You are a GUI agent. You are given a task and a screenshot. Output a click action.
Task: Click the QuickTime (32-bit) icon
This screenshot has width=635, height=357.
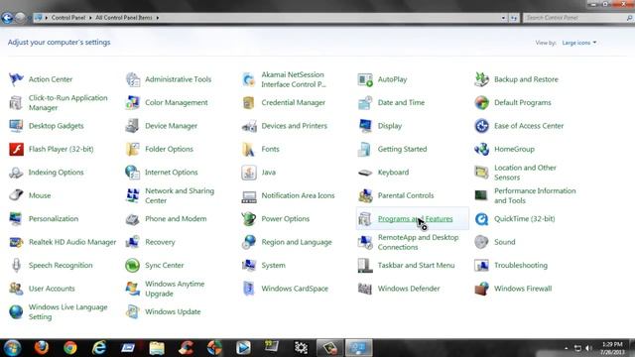click(481, 219)
